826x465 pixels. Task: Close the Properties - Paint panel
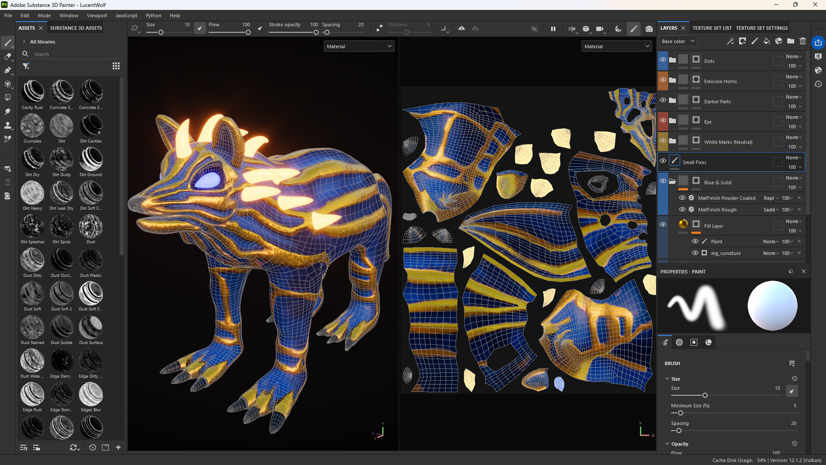coord(804,272)
